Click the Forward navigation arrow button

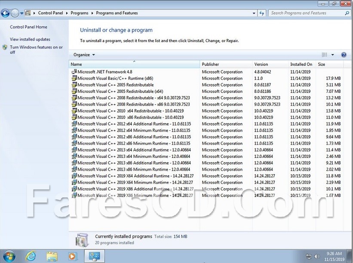coord(15,13)
